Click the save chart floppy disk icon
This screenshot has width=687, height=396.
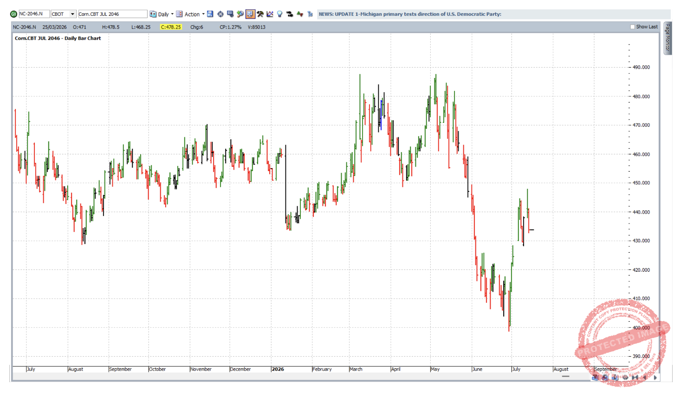click(x=210, y=14)
